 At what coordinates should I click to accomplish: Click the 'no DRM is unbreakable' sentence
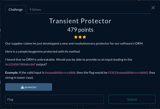69,60
